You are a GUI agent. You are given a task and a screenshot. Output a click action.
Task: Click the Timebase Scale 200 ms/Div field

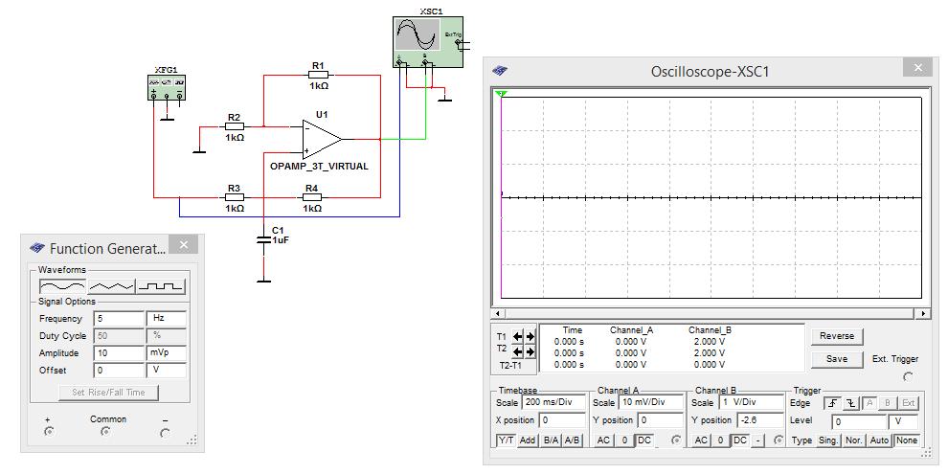(553, 402)
